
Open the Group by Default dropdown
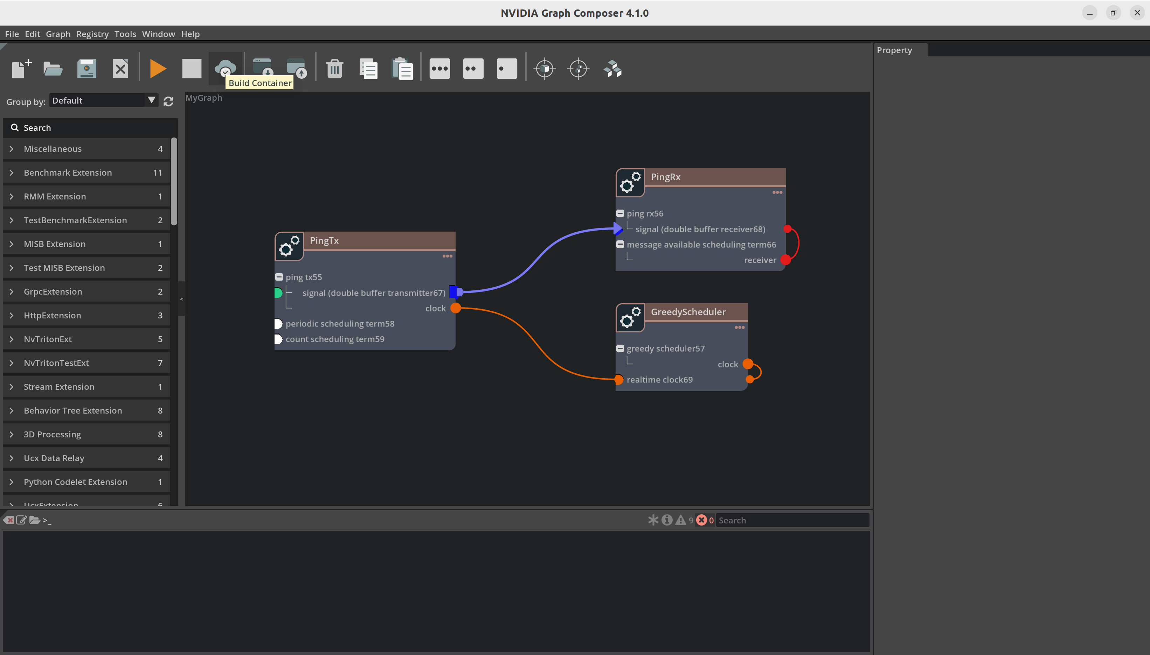point(104,100)
